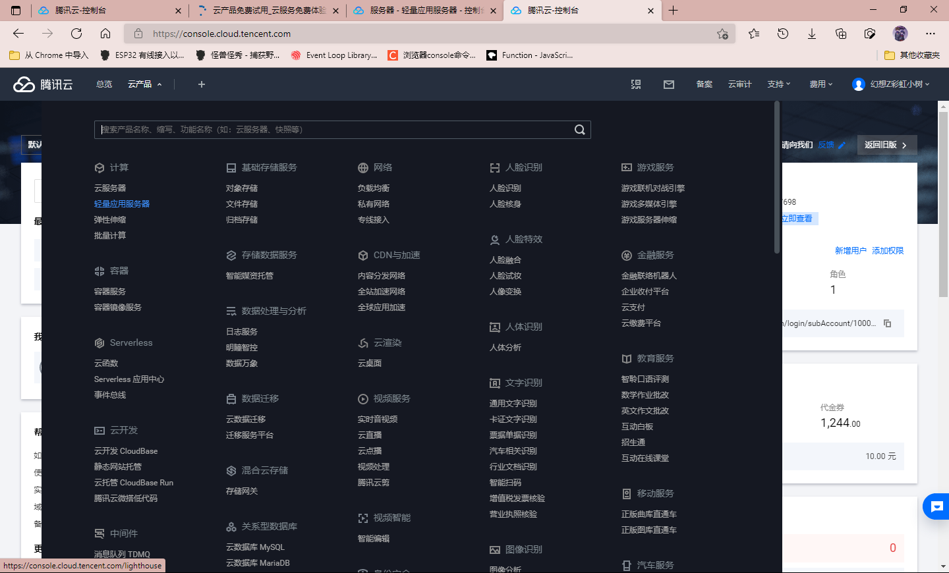The image size is (949, 573).
Task: Open 通用文字识别 link
Action: pos(513,404)
